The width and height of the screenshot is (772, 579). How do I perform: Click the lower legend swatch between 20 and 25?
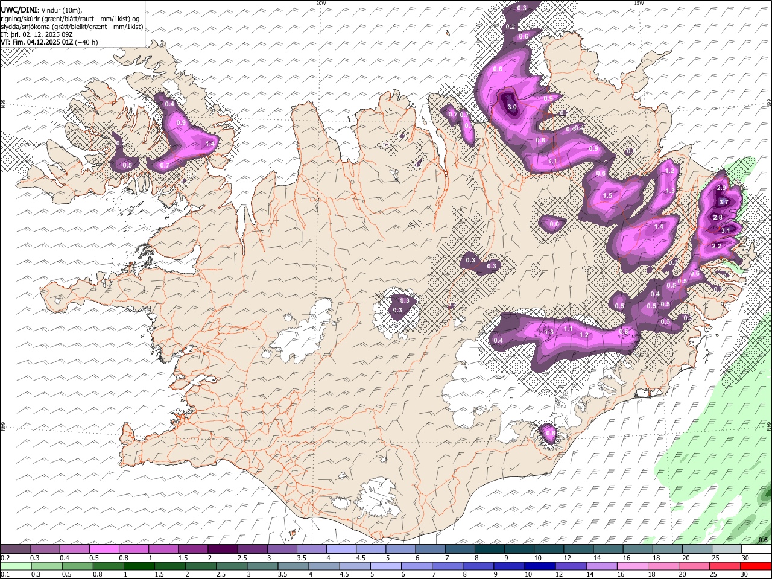694,566
